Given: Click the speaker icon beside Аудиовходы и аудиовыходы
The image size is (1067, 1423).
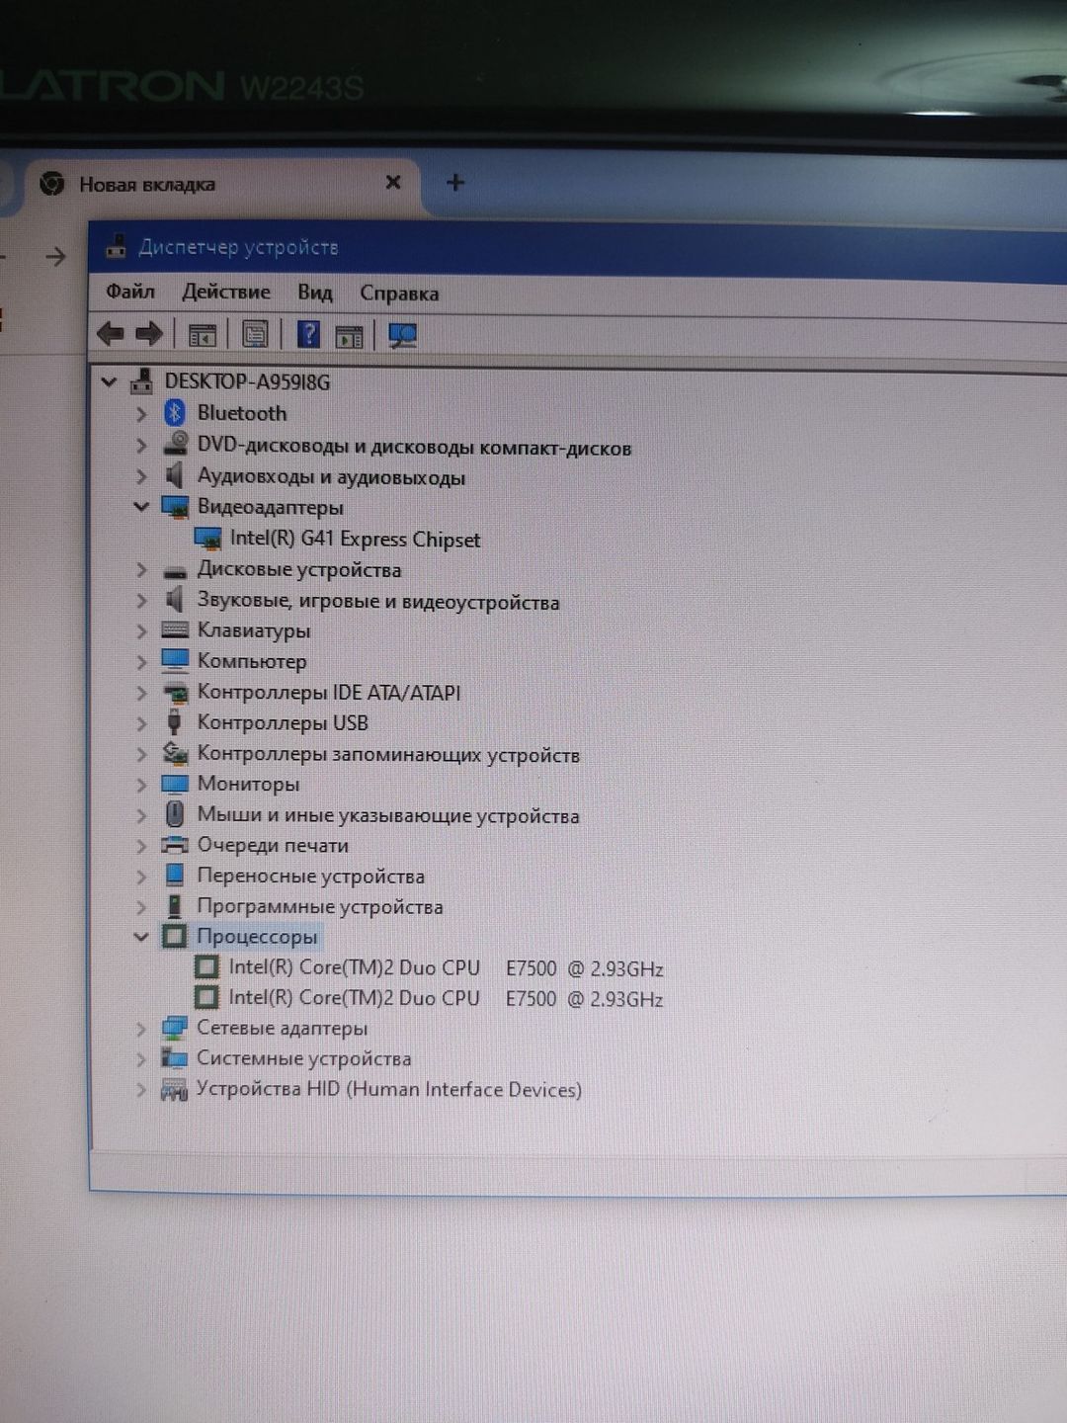Looking at the screenshot, I should (x=174, y=475).
